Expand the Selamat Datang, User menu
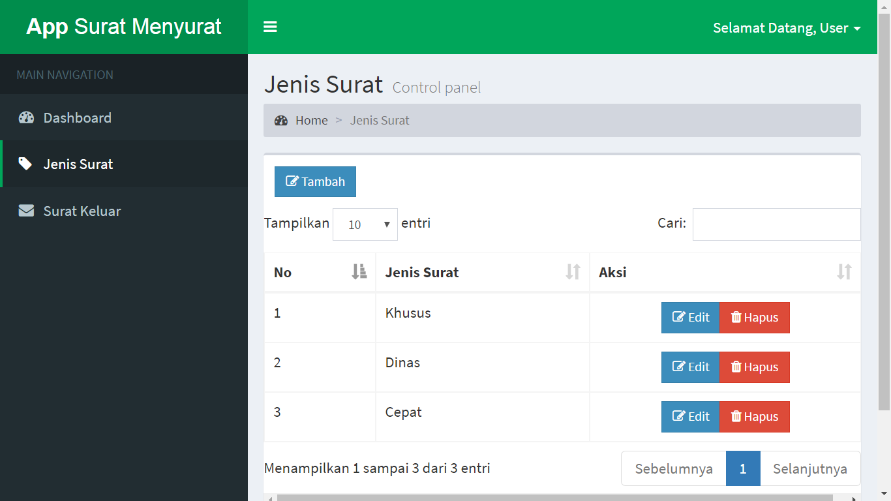This screenshot has width=891, height=501. point(787,28)
